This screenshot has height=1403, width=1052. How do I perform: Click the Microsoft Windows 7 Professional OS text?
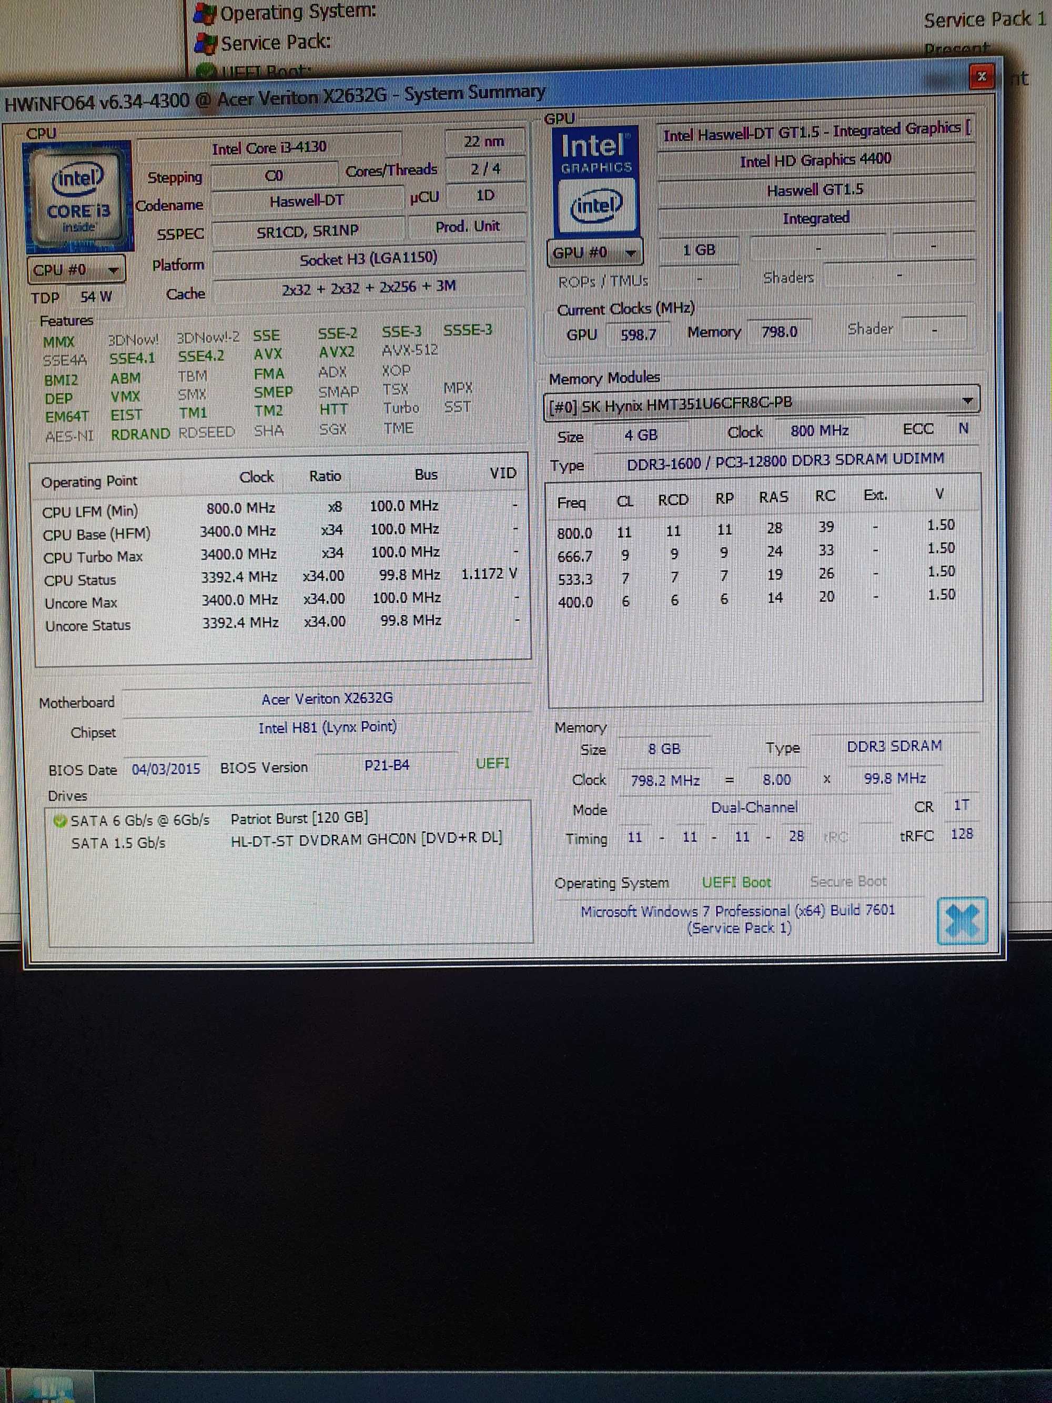pyautogui.click(x=738, y=919)
